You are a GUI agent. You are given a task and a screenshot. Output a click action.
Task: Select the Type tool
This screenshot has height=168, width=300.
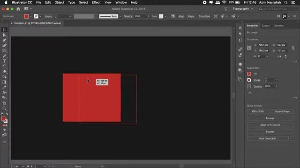point(4,61)
